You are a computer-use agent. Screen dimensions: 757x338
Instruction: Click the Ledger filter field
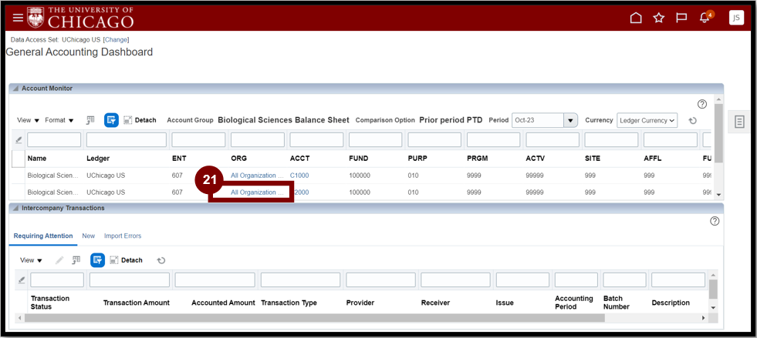(127, 140)
